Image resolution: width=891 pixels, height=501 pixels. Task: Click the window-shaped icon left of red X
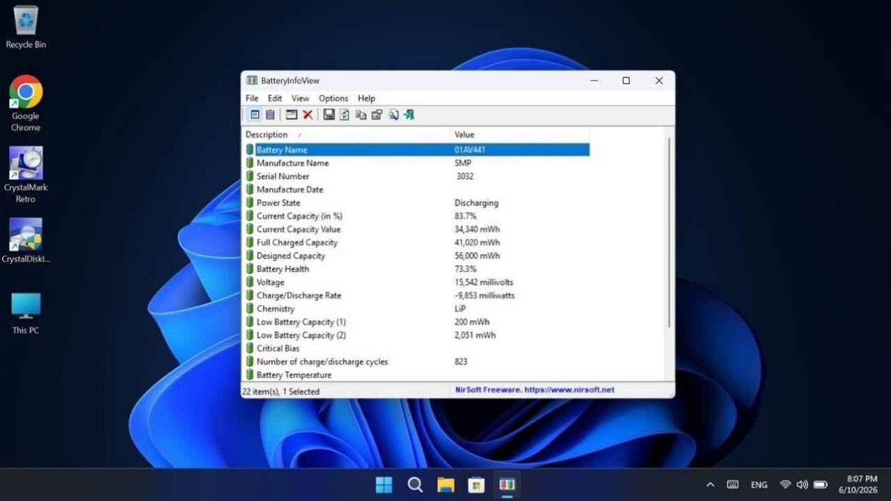(292, 115)
